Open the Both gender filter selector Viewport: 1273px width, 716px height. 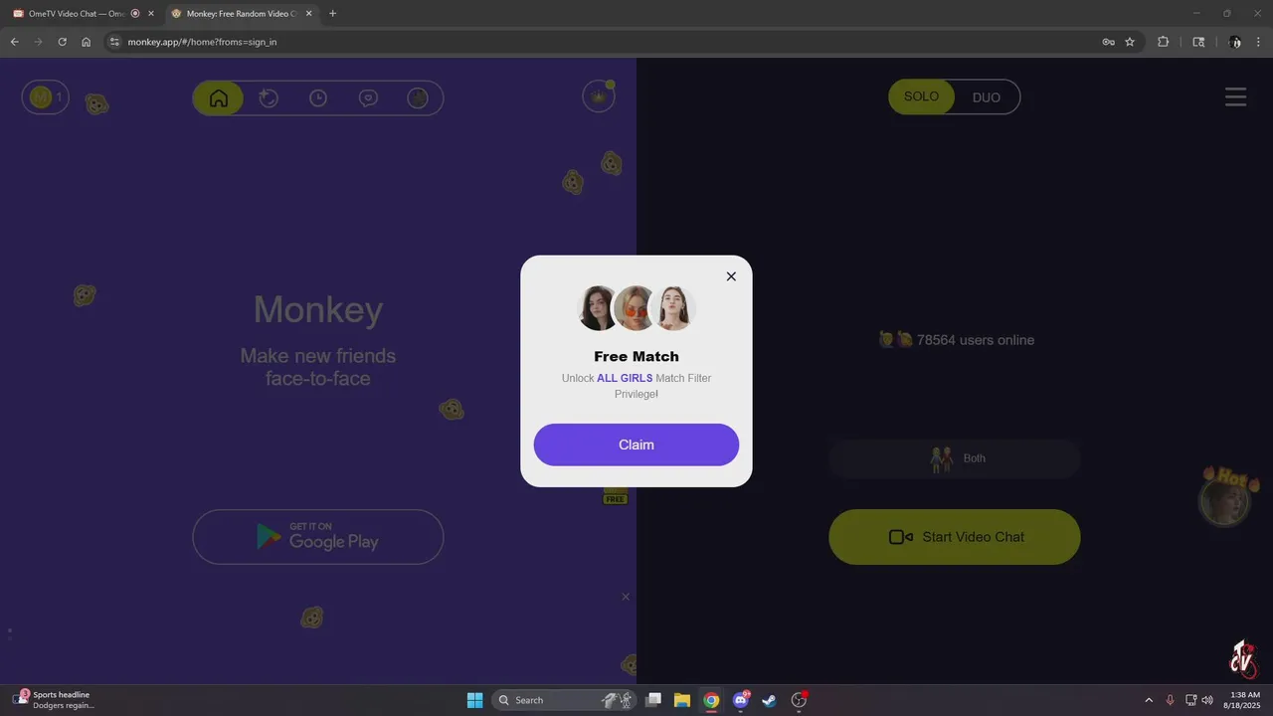(x=955, y=458)
